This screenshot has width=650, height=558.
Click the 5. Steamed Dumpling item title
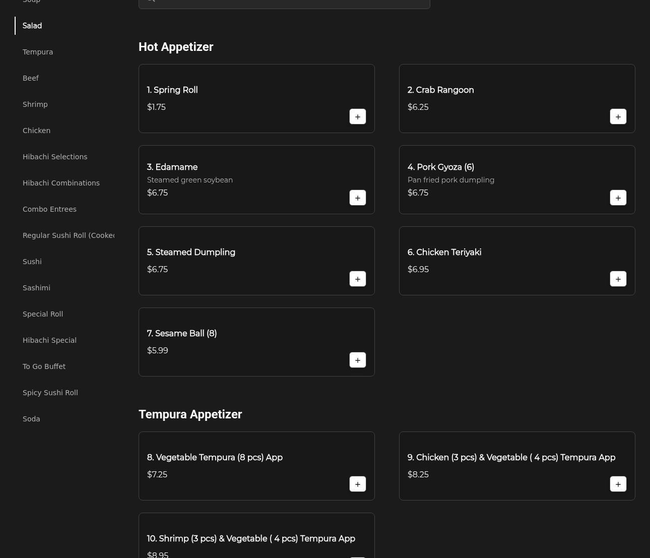[191, 253]
